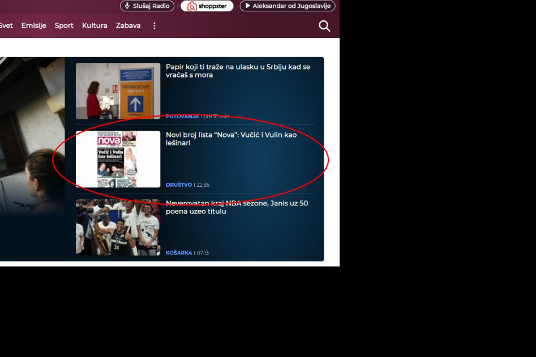Open the KOŠARKA category tag
536x357 pixels.
tap(178, 253)
